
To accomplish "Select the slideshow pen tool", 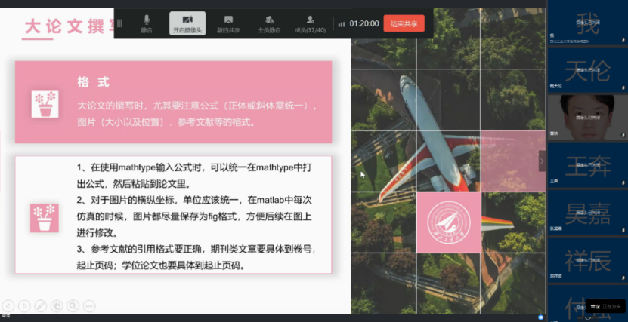I will coord(40,305).
